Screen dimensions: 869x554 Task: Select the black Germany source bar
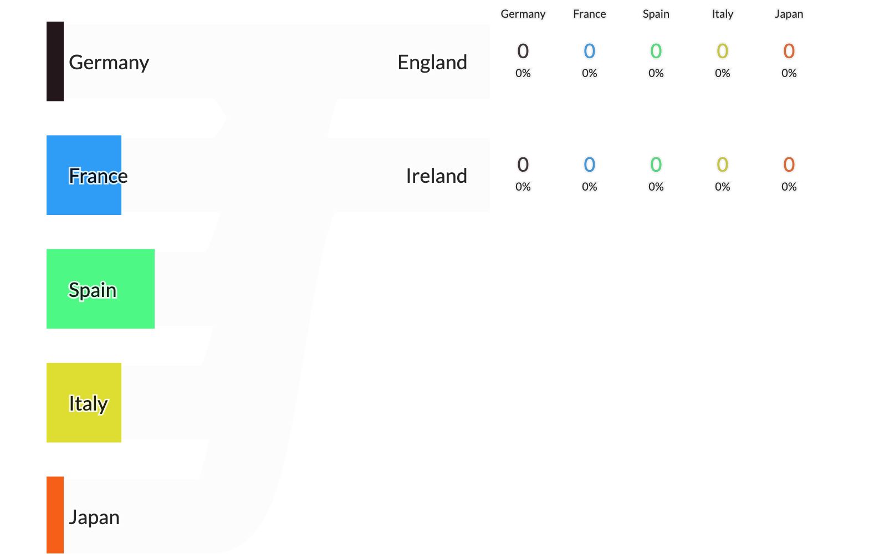55,61
